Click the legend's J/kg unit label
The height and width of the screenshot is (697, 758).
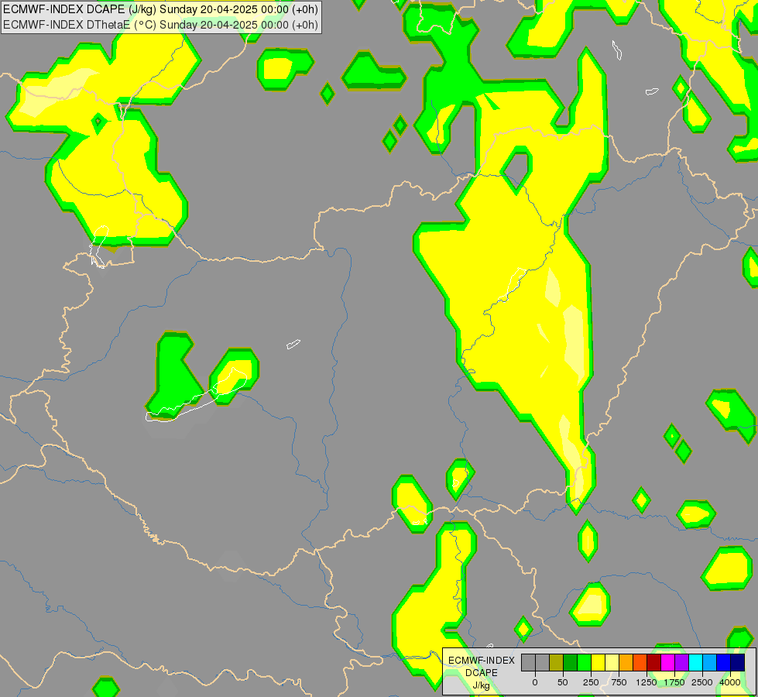tap(482, 685)
